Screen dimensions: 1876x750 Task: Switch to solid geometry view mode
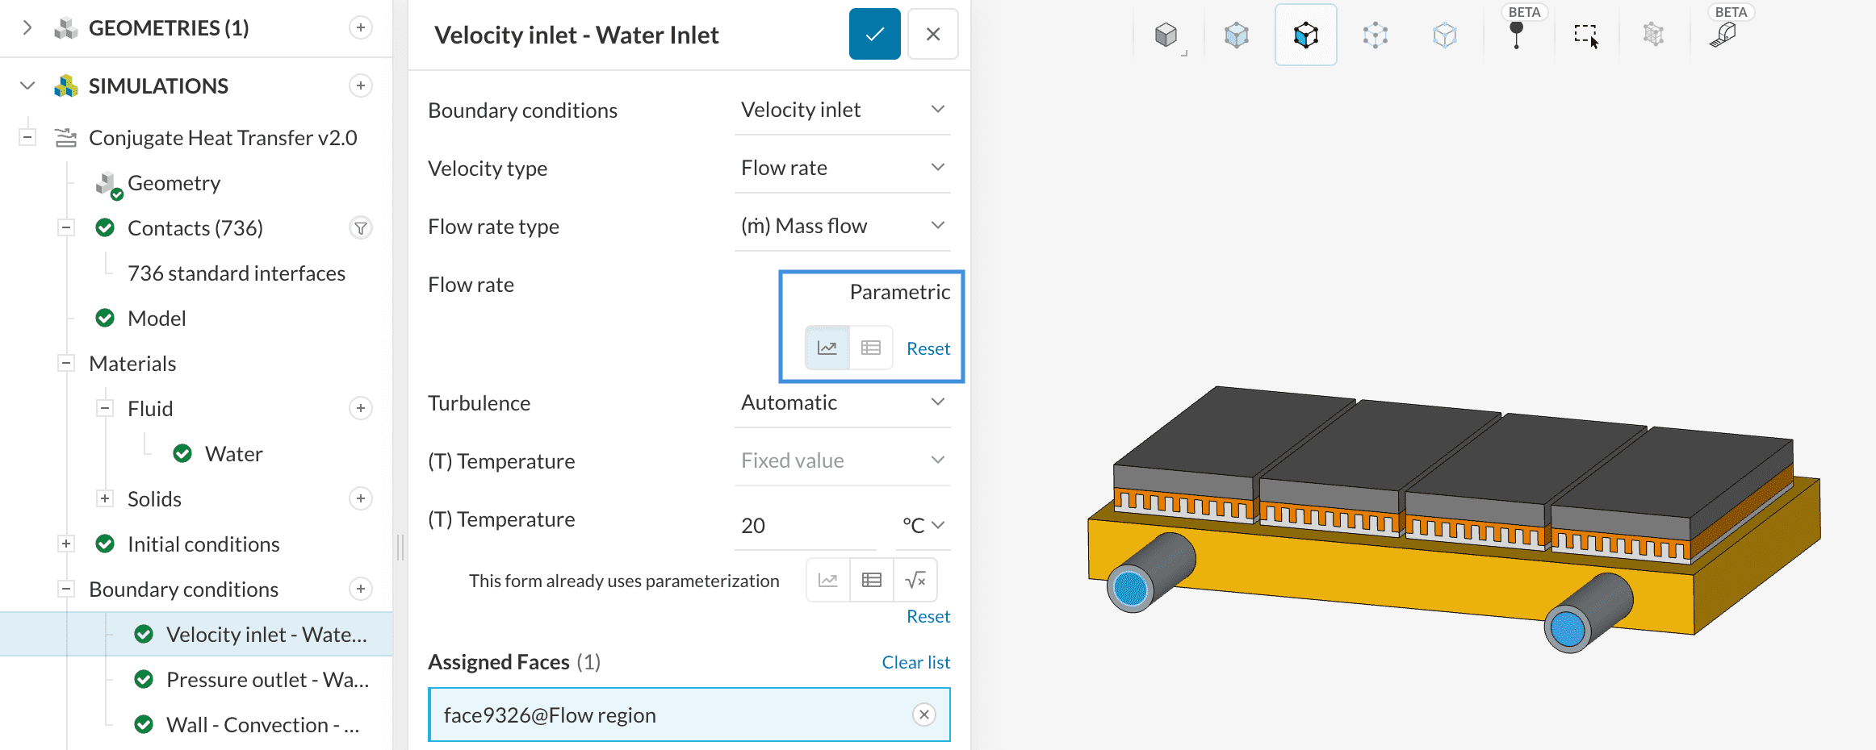point(1167,34)
